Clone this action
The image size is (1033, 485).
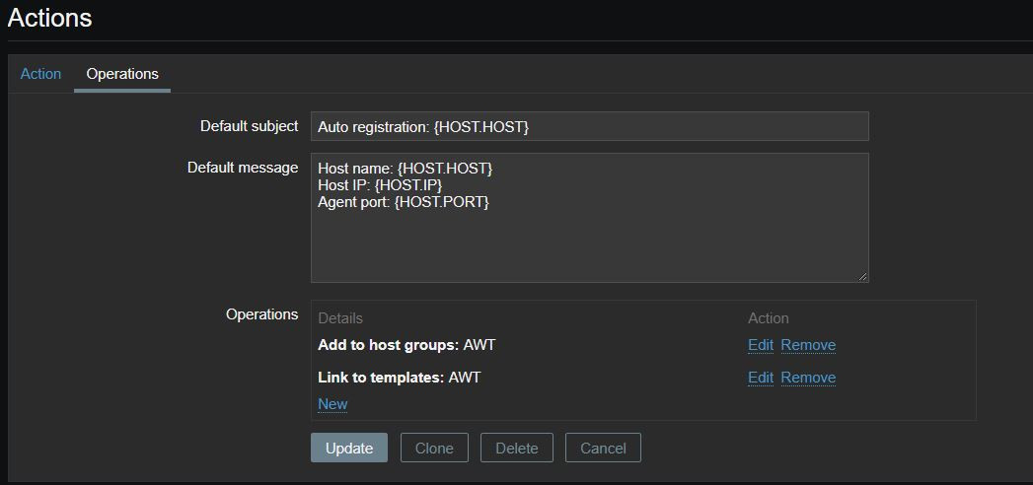click(x=434, y=448)
